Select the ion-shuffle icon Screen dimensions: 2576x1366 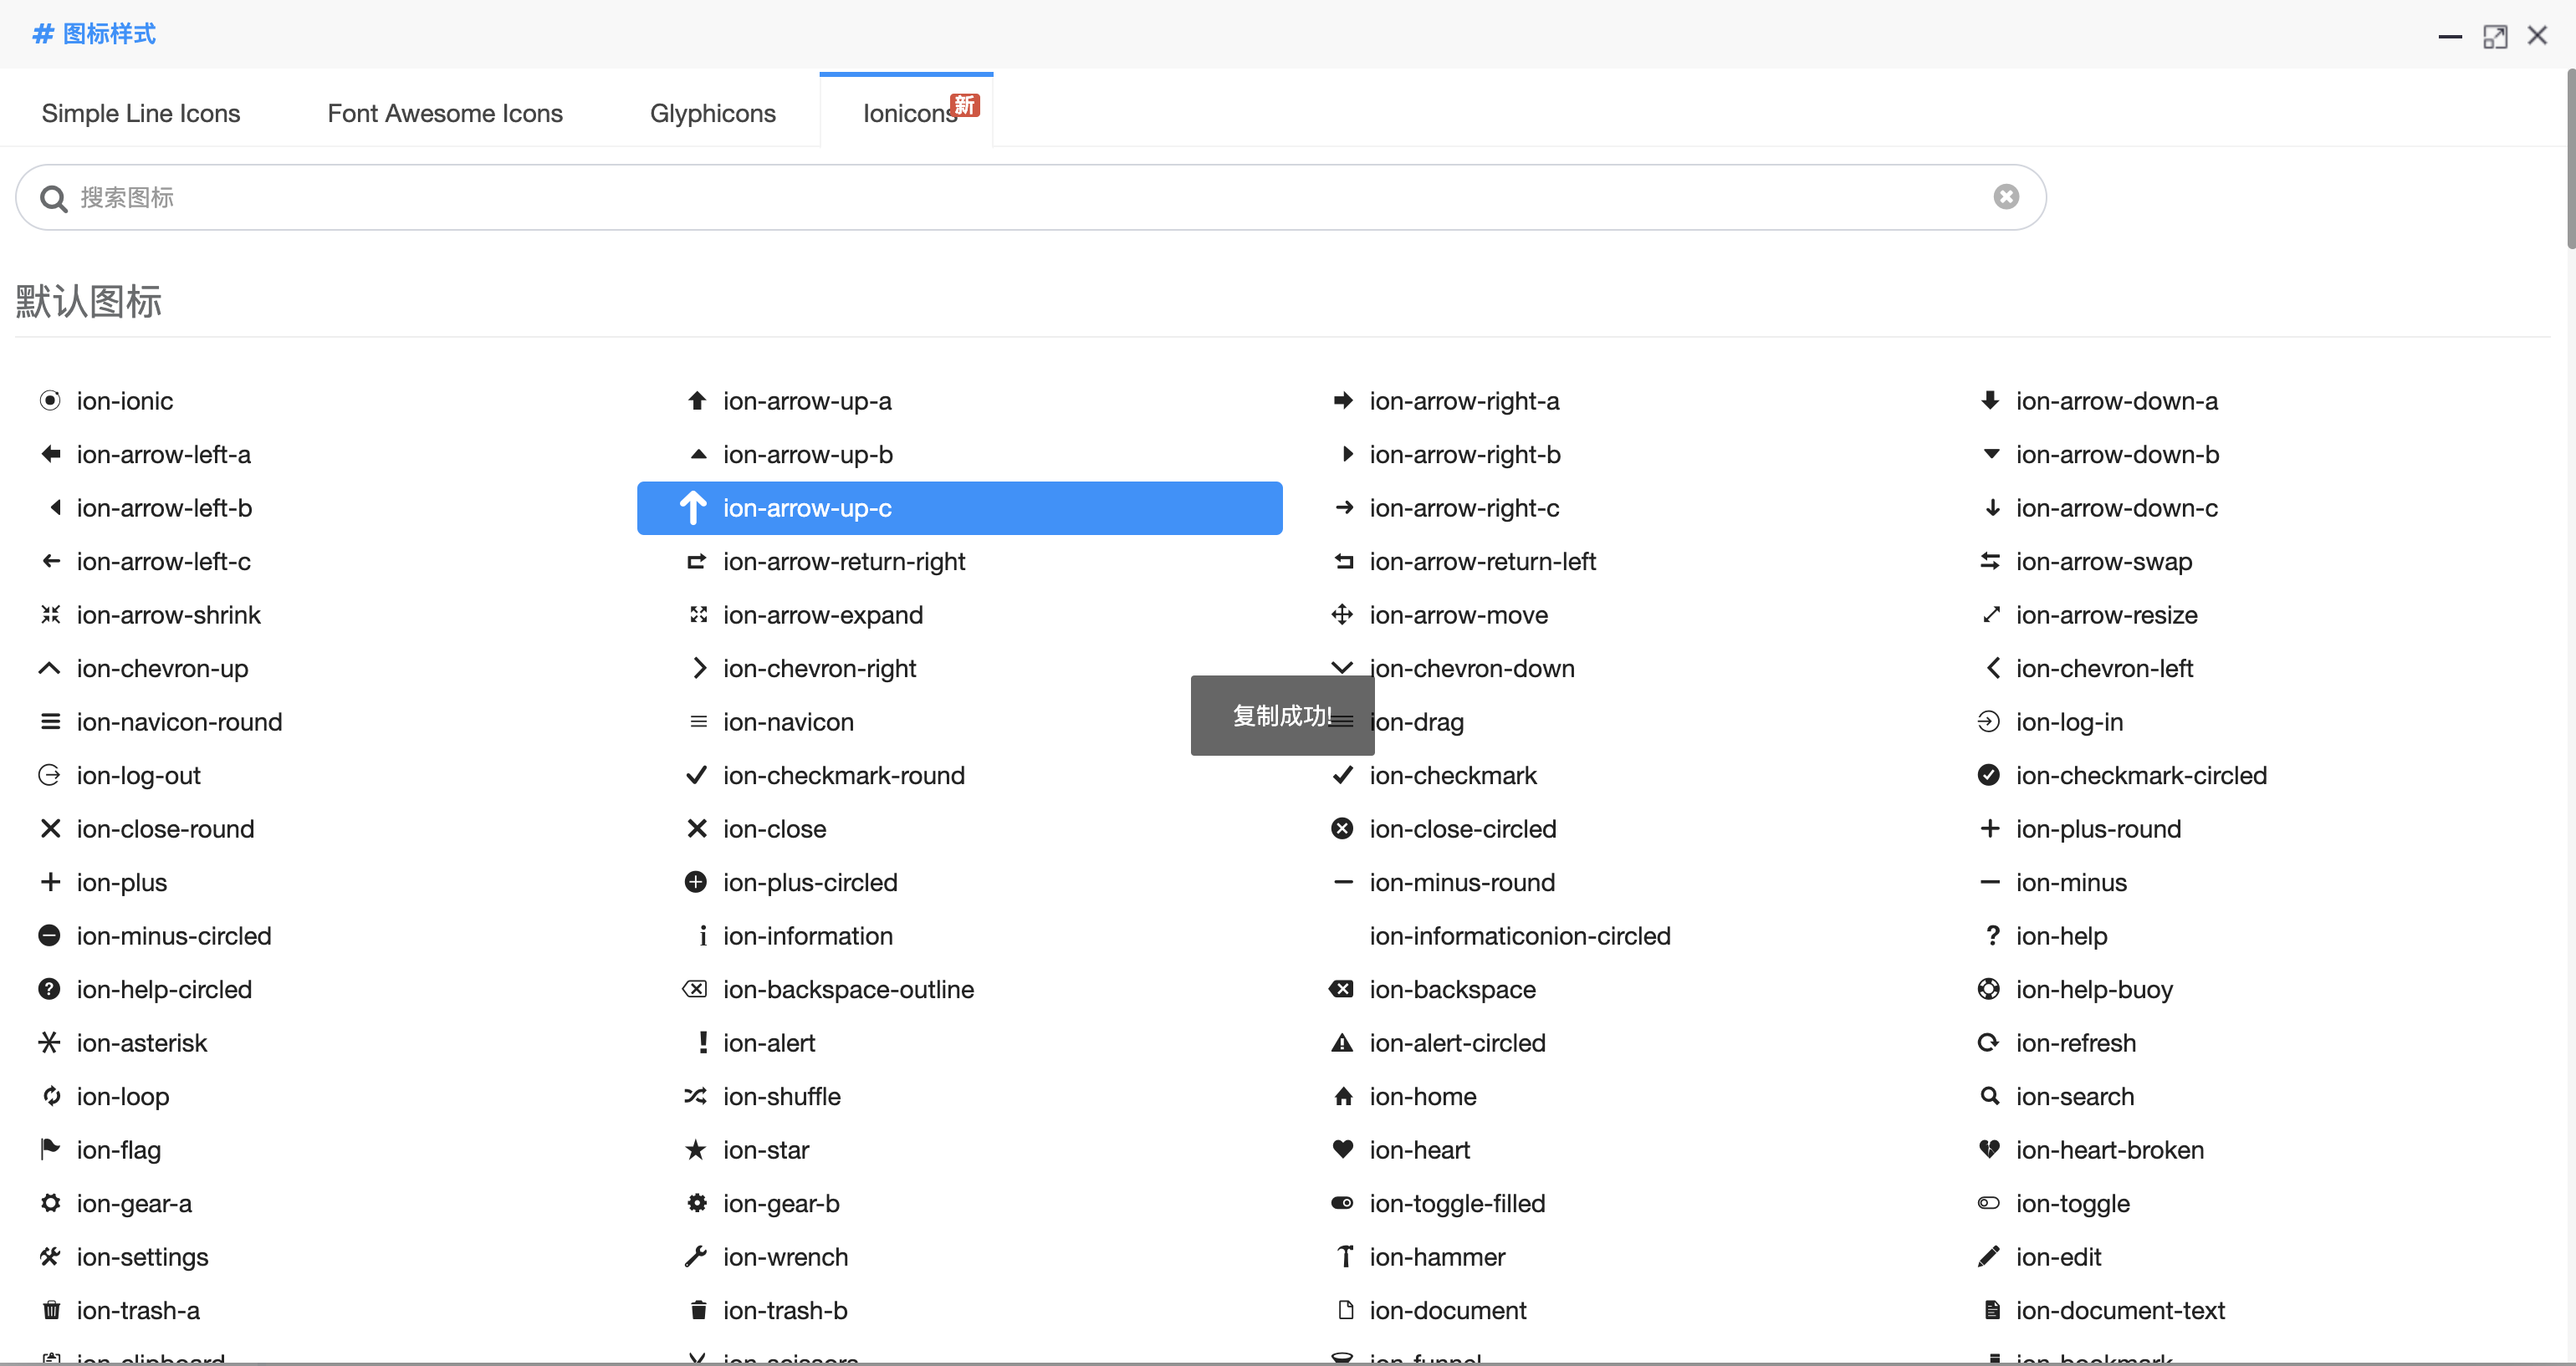[696, 1096]
